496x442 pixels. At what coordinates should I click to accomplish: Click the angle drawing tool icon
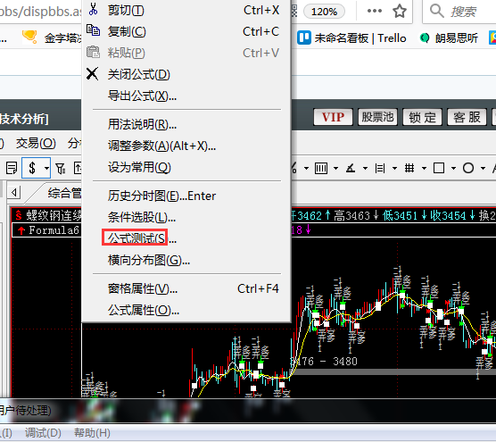pyautogui.click(x=351, y=168)
